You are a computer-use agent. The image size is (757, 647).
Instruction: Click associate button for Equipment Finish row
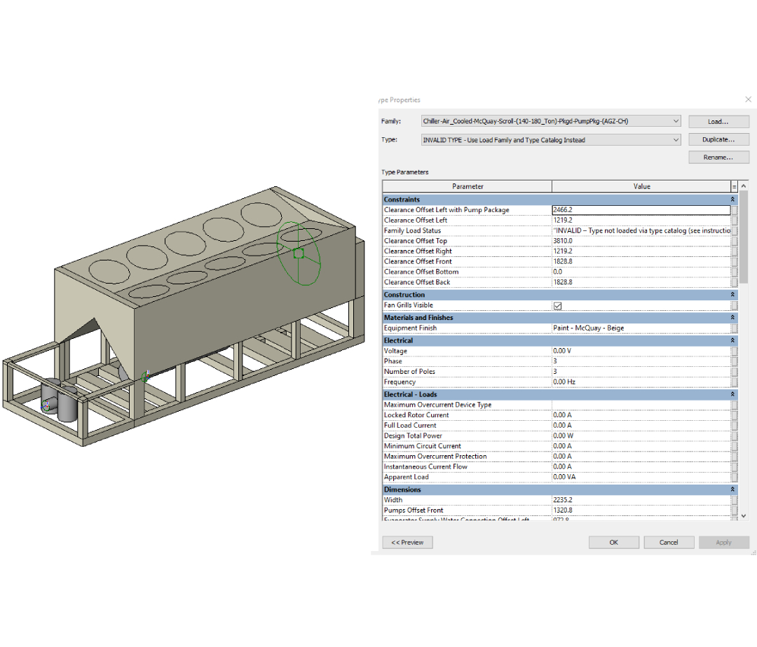pyautogui.click(x=734, y=328)
